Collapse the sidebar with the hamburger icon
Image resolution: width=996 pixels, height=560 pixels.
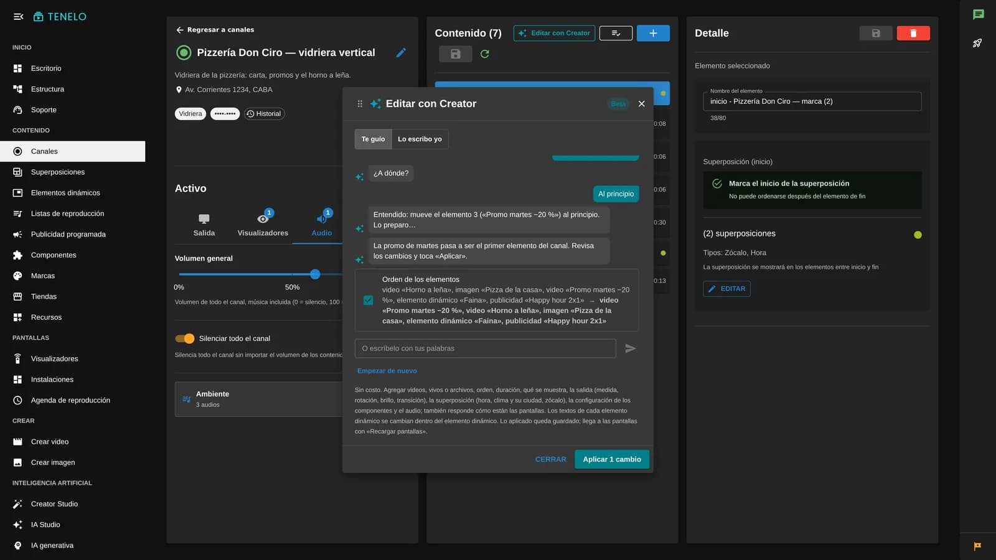[19, 17]
